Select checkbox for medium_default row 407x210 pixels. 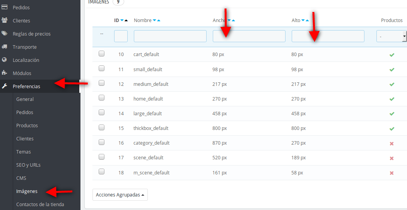(101, 83)
